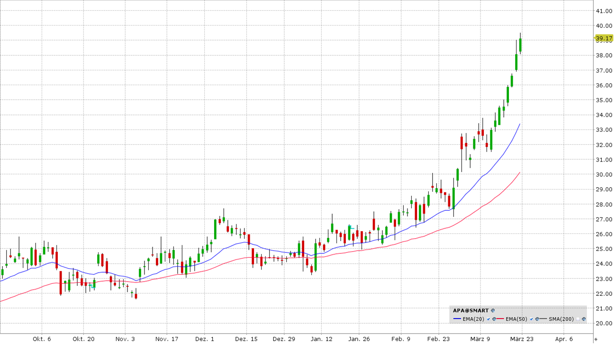The width and height of the screenshot is (616, 345).
Task: Select the SMA(200) legend label
Action: coord(561,319)
